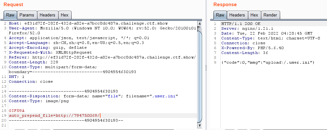Click the request scrollbar up arrow
The width and height of the screenshot is (327, 130).
(199, 23)
